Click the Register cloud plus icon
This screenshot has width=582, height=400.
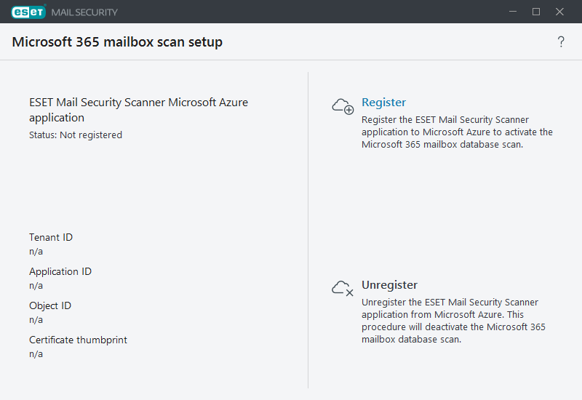coord(342,105)
